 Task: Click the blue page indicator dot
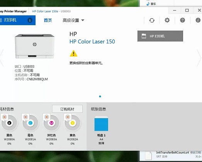pyautogui.click(x=100, y=97)
